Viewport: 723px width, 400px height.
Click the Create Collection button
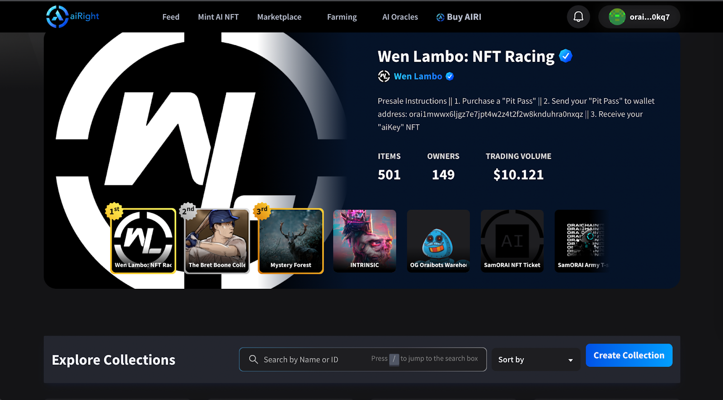point(629,355)
